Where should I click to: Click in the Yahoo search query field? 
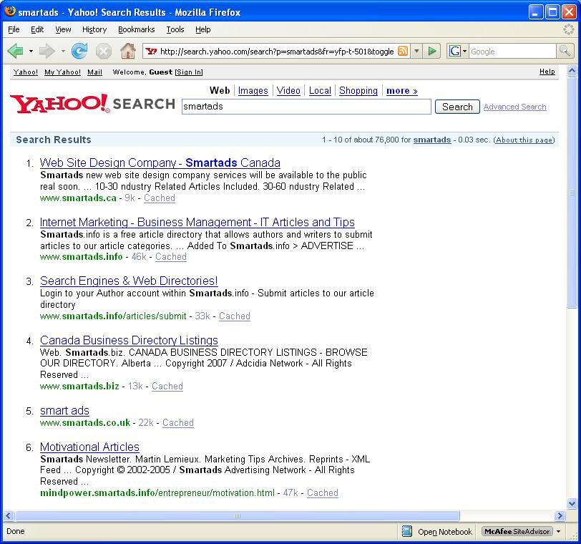(306, 107)
